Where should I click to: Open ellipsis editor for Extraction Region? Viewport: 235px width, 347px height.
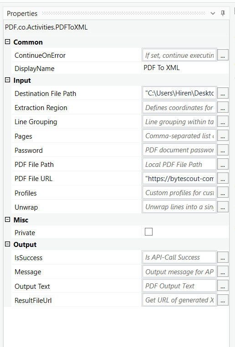tap(223, 107)
